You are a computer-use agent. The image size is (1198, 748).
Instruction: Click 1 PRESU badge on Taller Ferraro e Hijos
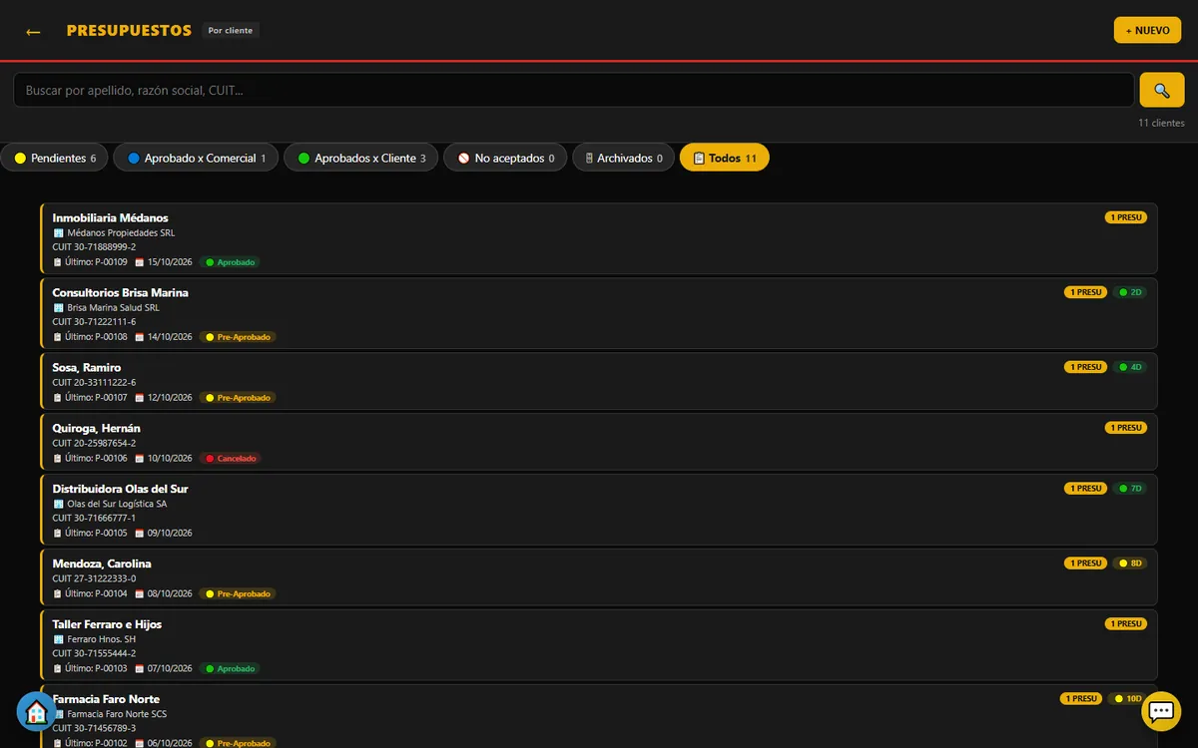coord(1126,624)
